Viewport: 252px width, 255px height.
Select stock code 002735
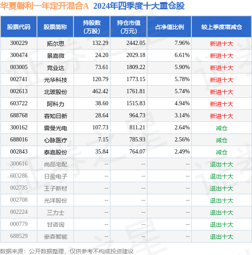pos(19,188)
